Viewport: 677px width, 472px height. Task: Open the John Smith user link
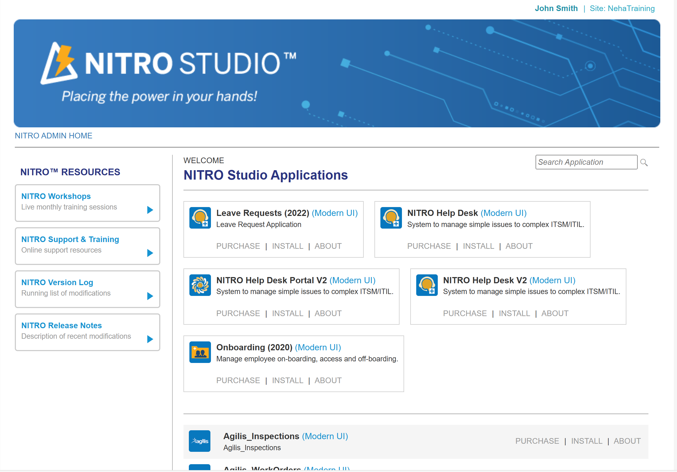tap(556, 8)
